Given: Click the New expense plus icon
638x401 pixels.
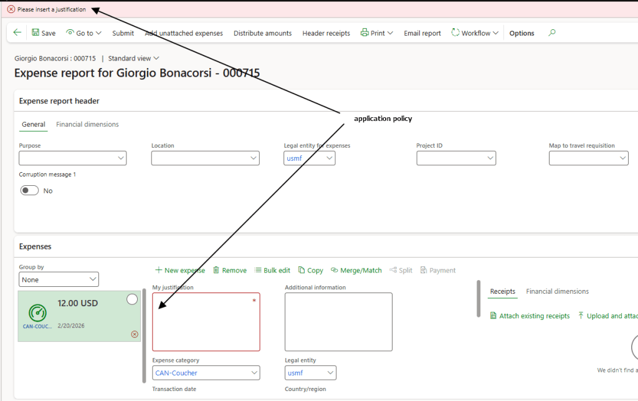Looking at the screenshot, I should point(158,270).
